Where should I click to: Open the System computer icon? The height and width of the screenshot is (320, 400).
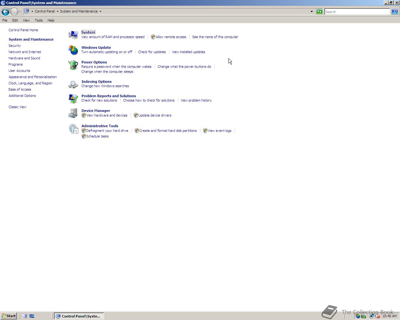click(x=73, y=34)
